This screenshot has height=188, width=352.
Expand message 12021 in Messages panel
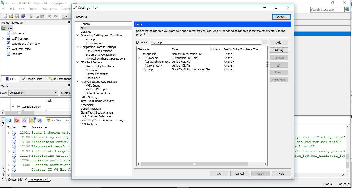8,133
